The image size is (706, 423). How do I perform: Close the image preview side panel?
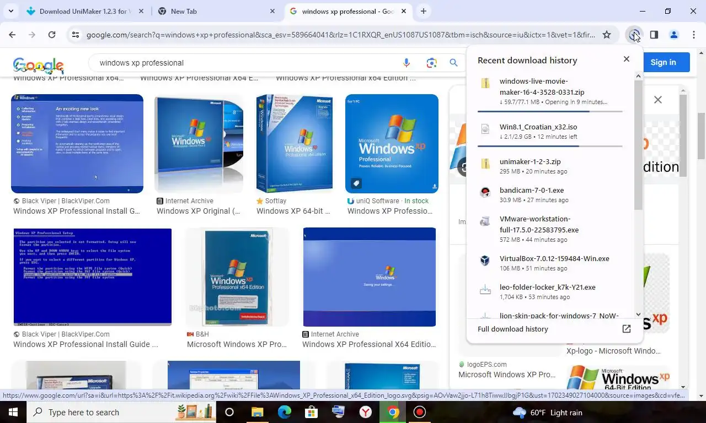pos(657,100)
